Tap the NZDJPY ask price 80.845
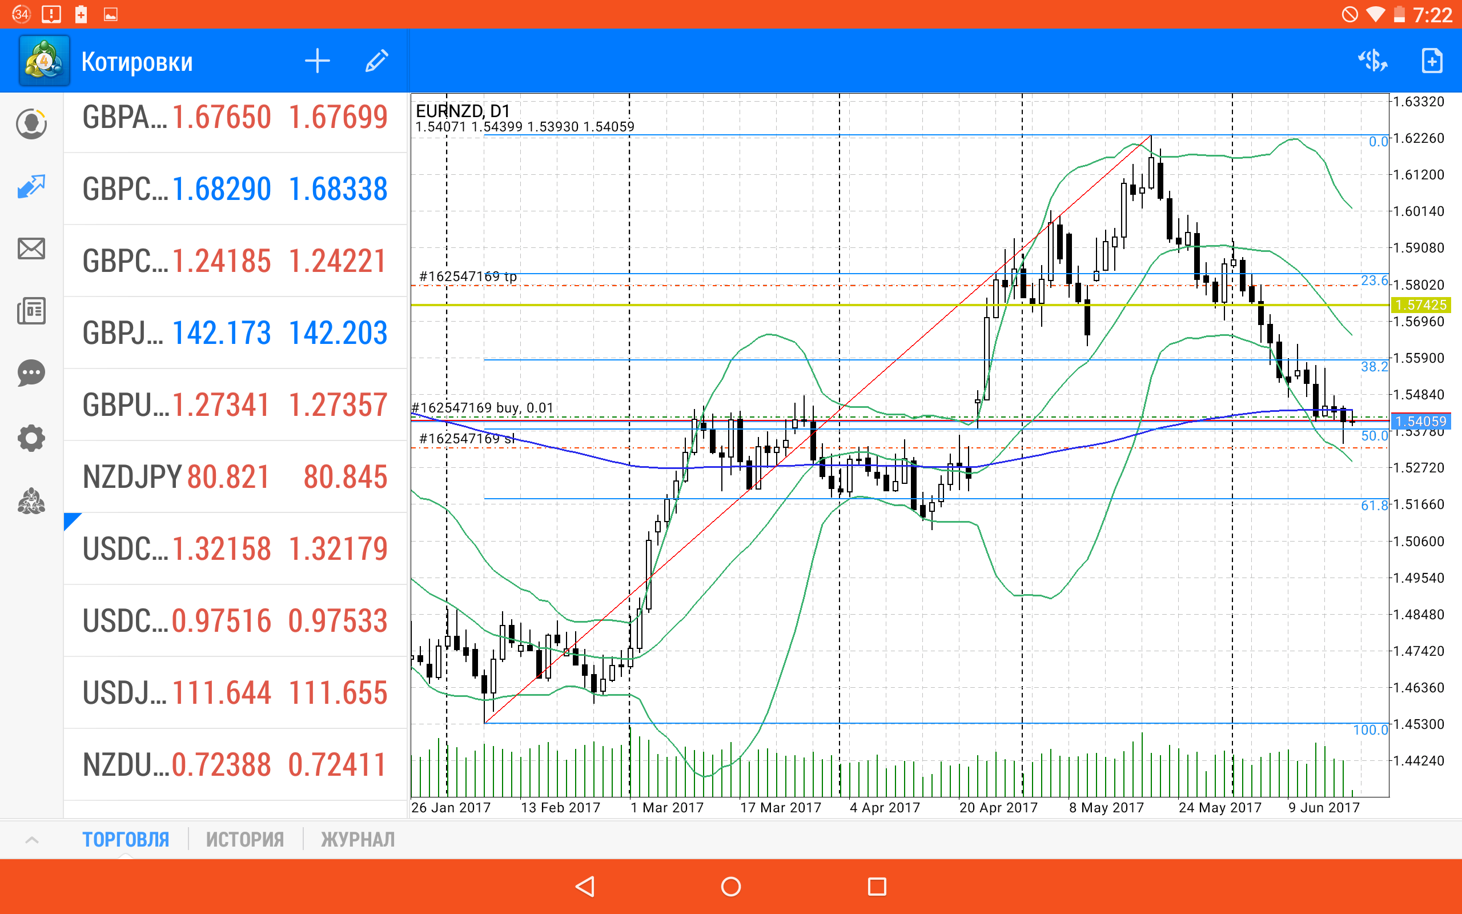1462x914 pixels. click(x=346, y=477)
